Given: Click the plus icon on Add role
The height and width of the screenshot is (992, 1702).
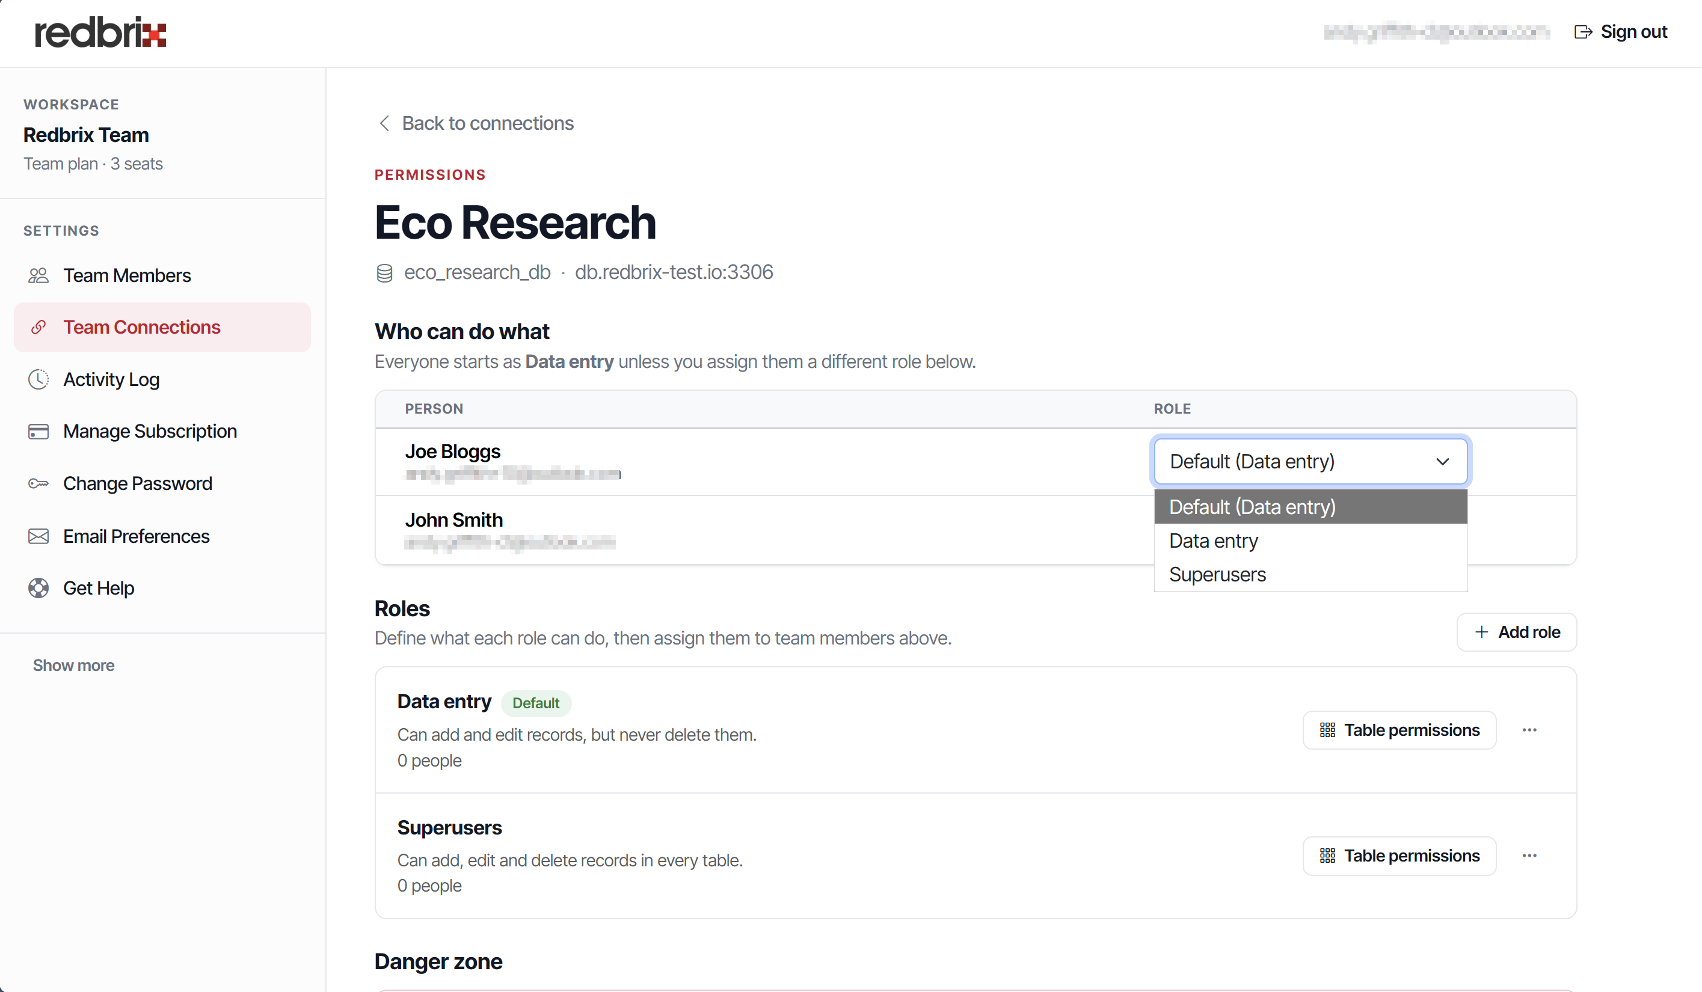Looking at the screenshot, I should tap(1482, 632).
